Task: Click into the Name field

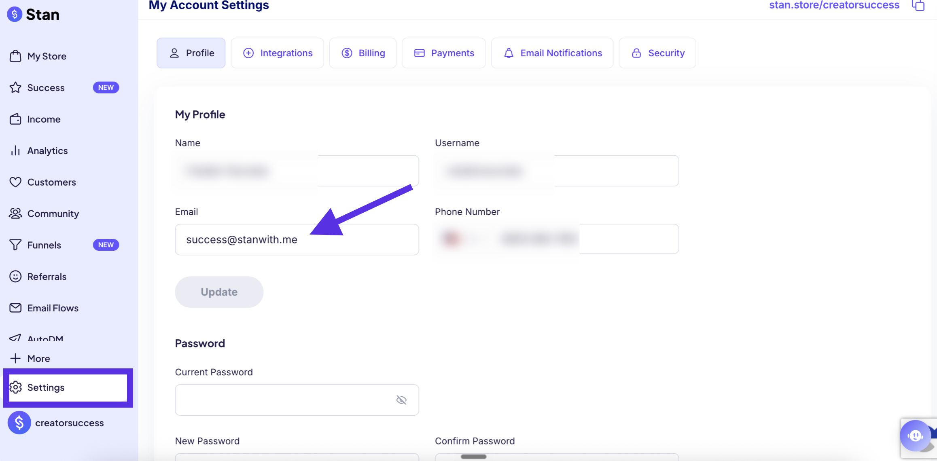Action: tap(297, 171)
